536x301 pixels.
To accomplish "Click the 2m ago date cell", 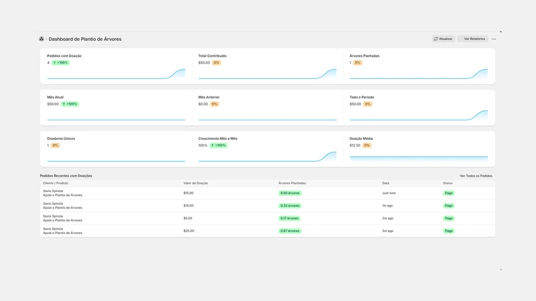I will (x=388, y=219).
